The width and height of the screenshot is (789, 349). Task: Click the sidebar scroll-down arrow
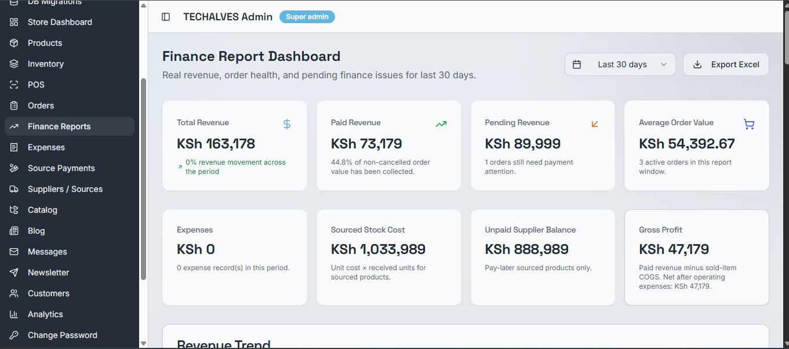143,343
